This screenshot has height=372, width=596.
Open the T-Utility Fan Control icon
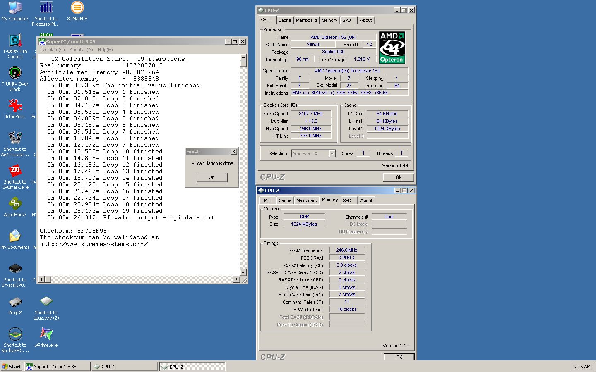pos(15,46)
